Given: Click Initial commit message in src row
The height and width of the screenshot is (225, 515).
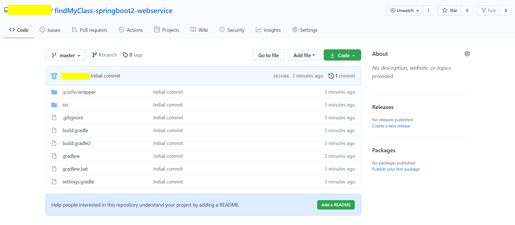Looking at the screenshot, I should (168, 105).
